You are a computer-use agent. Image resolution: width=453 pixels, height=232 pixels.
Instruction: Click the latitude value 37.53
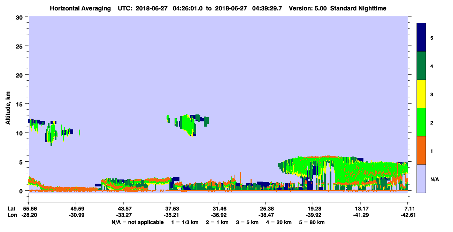pyautogui.click(x=170, y=209)
